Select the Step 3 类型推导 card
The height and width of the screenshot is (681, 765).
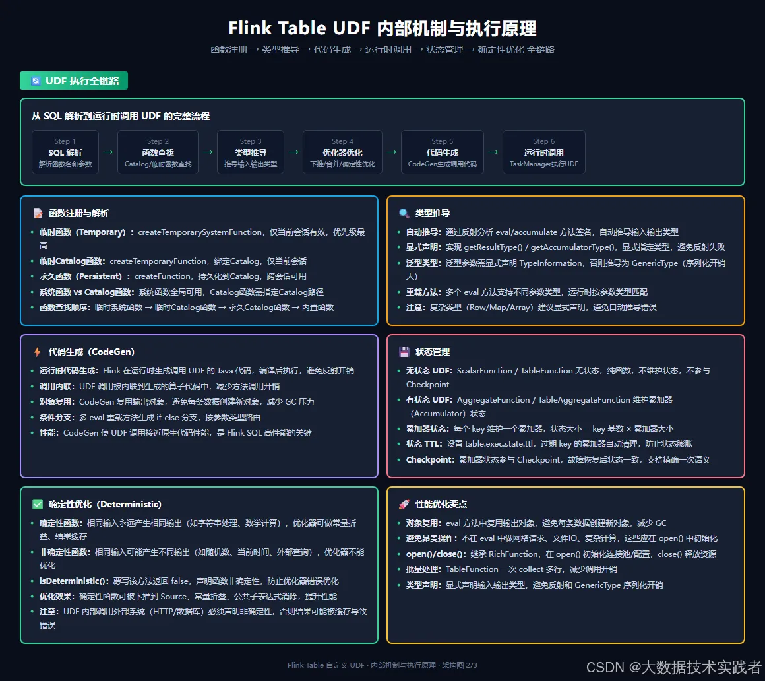[x=251, y=152]
